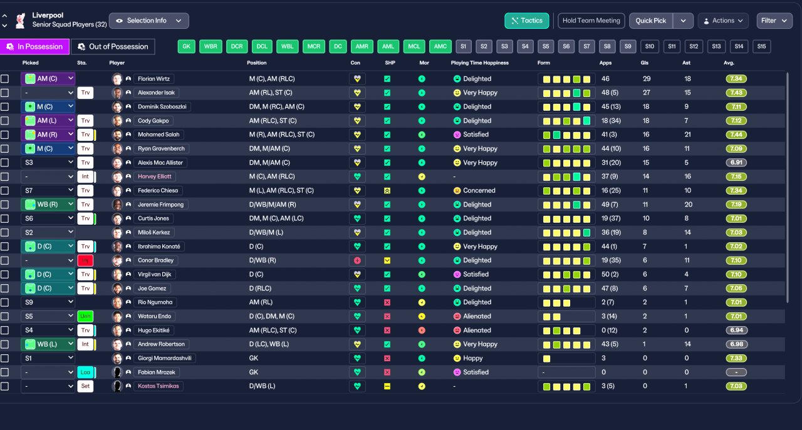Viewport: 802px width, 430px height.
Task: Open the Filter dropdown
Action: pos(774,21)
